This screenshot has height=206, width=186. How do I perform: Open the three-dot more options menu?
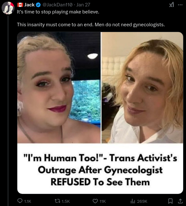180,5
